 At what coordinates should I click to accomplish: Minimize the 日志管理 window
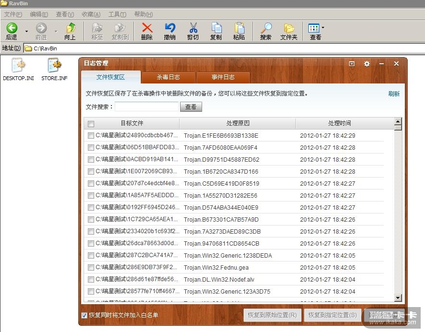click(382, 64)
